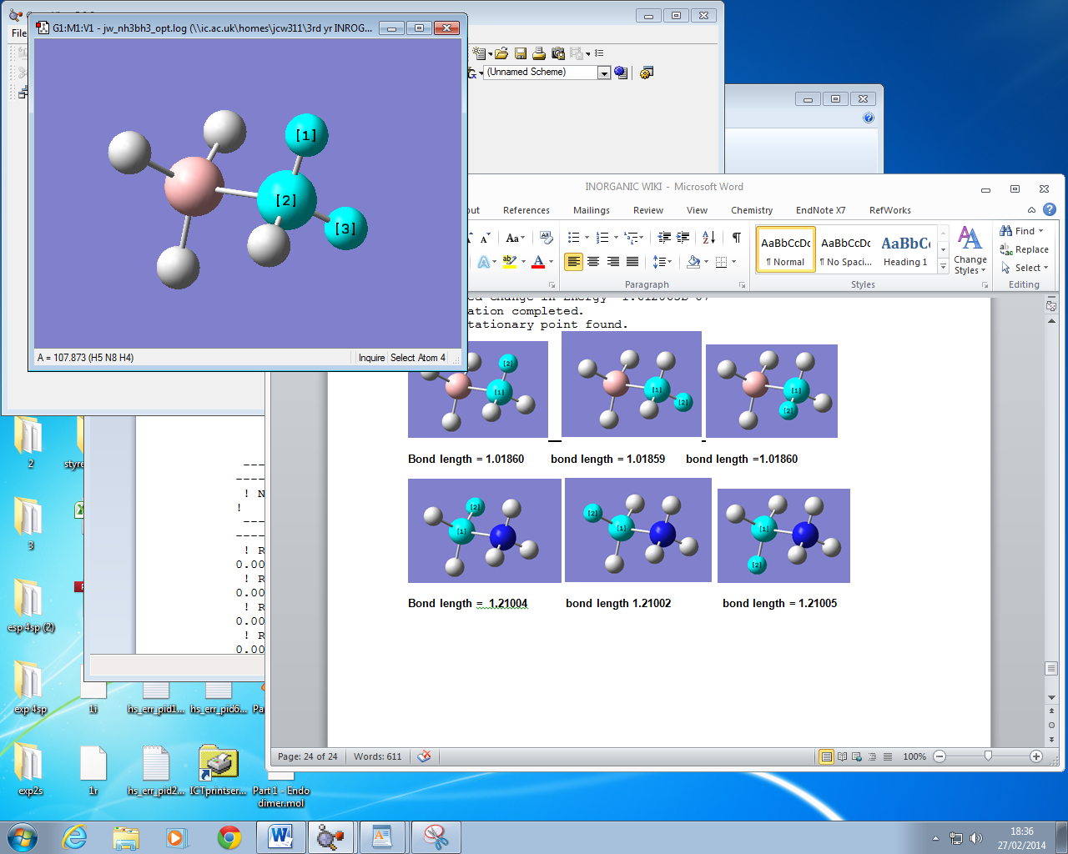Viewport: 1068px width, 854px height.
Task: Click the Increase Indent icon
Action: [683, 238]
